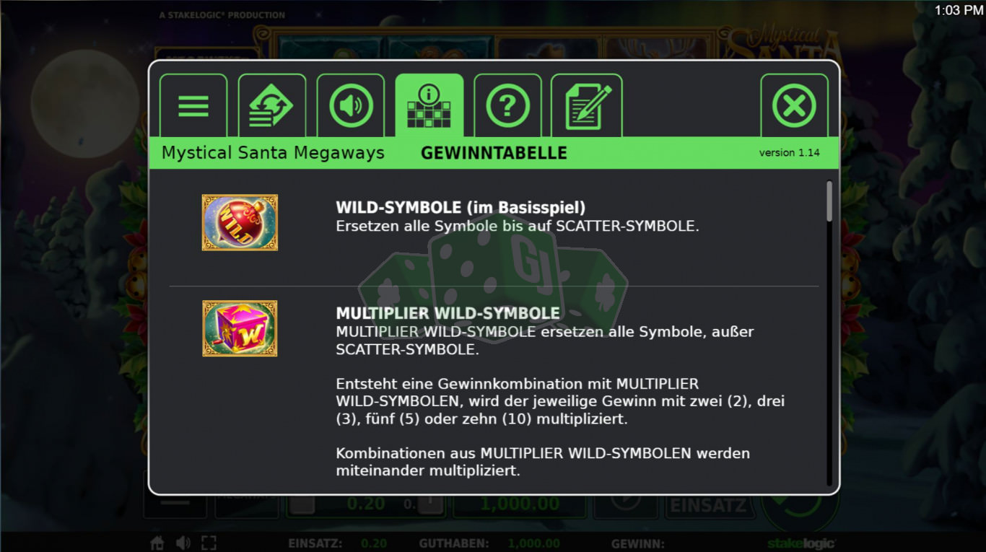The height and width of the screenshot is (552, 986).
Task: Click the Multiplier Wild gift box symbol
Action: coord(240,328)
